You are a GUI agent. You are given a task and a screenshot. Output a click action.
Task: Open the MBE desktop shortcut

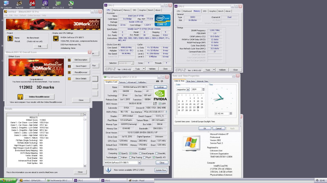pyautogui.click(x=71, y=3)
